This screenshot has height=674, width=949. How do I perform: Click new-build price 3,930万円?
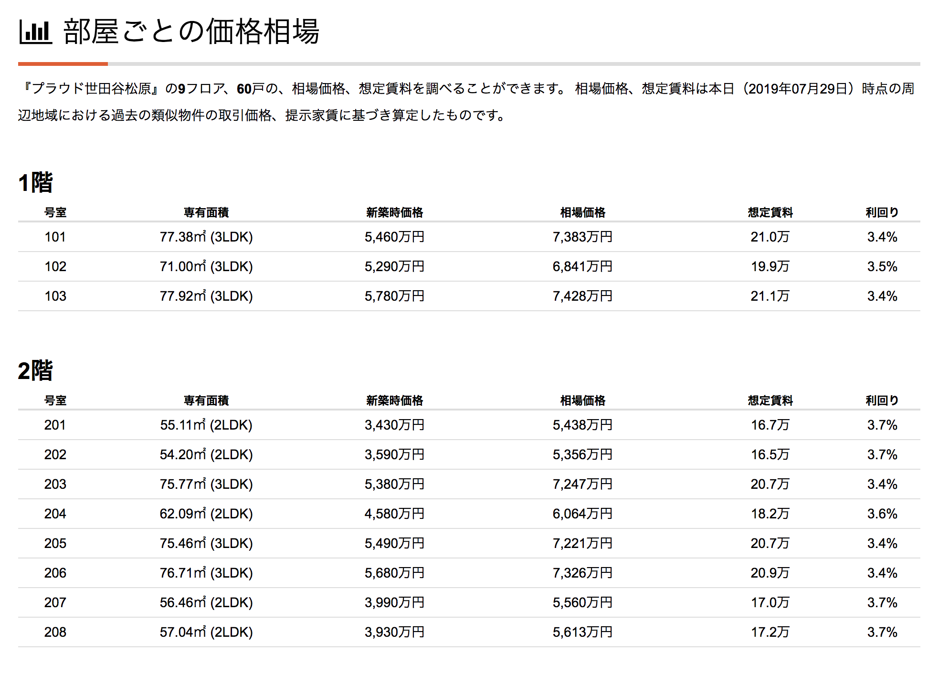point(394,632)
